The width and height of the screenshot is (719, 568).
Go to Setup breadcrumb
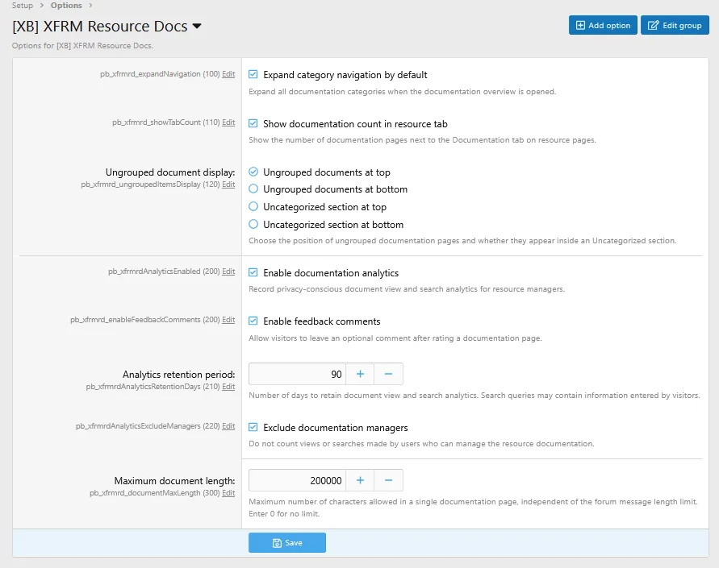[x=23, y=6]
